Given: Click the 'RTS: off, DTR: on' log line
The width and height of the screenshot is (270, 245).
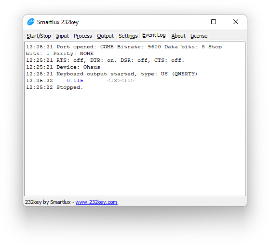Looking at the screenshot, I should coord(105,60).
